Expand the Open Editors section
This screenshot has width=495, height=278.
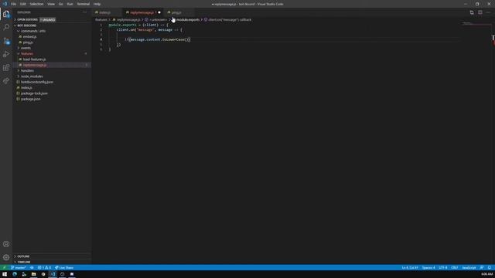point(27,19)
